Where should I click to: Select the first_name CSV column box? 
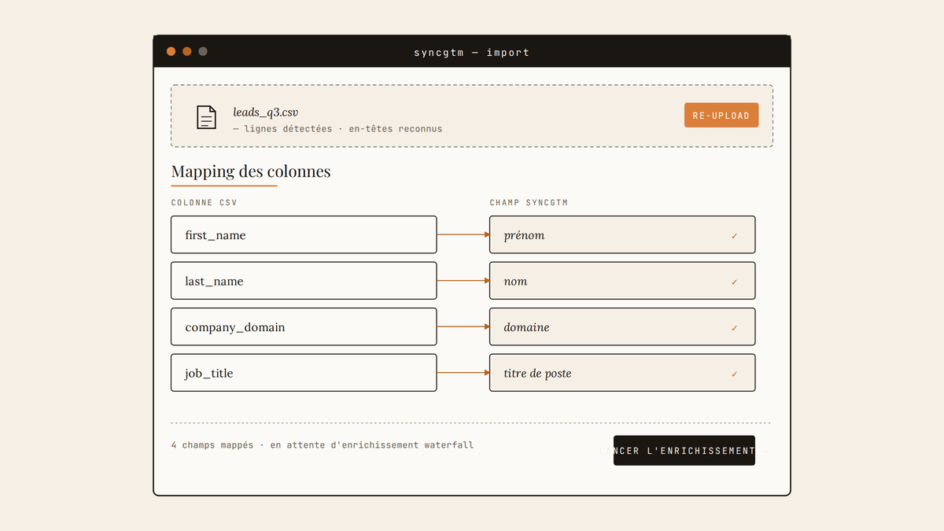tap(304, 235)
